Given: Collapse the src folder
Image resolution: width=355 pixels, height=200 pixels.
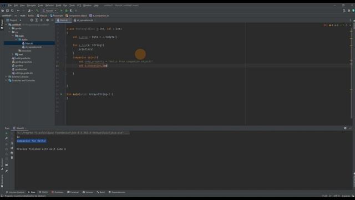Looking at the screenshot, I should pos(10,32).
